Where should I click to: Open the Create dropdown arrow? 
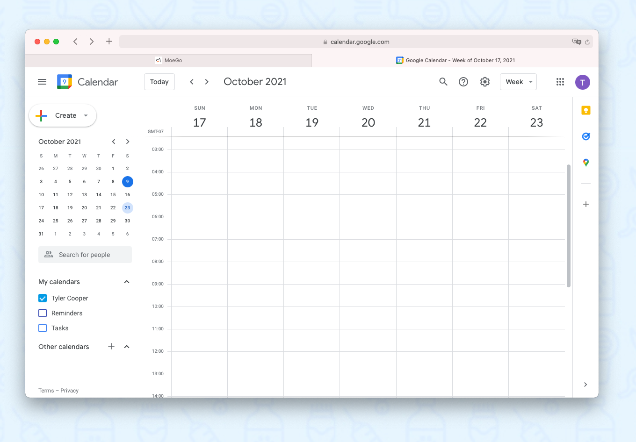coord(86,115)
